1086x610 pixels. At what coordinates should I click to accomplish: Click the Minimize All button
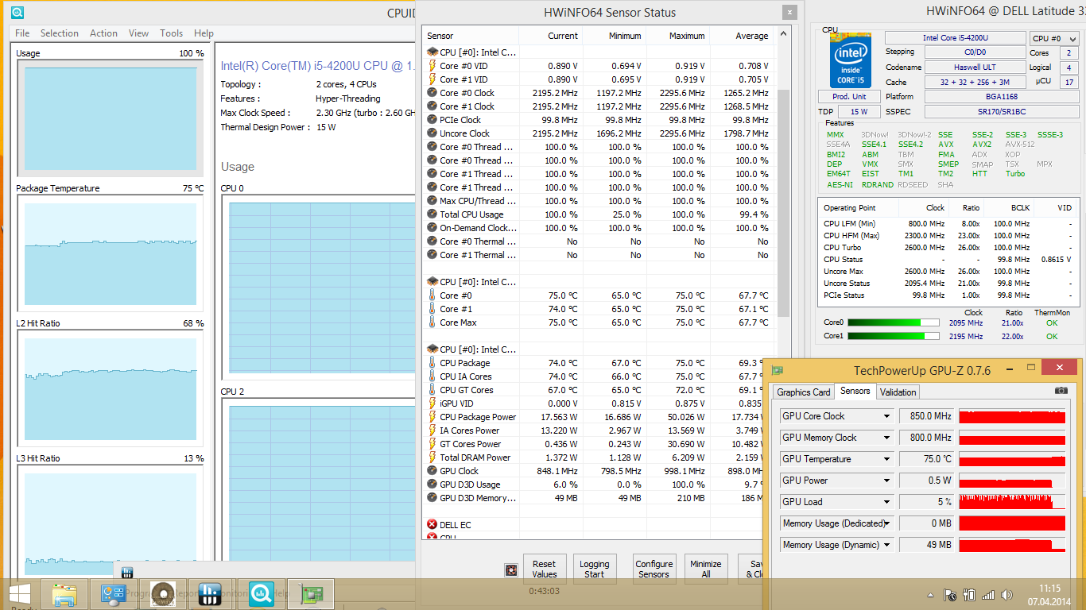[706, 569]
